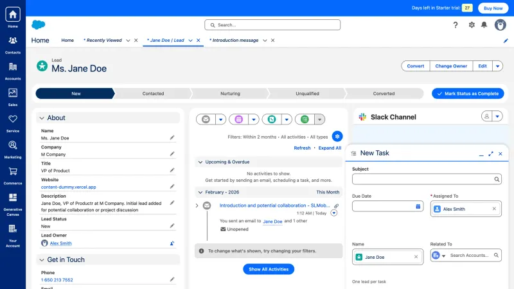Edit the Company field pencil
The width and height of the screenshot is (514, 289).
172,153
